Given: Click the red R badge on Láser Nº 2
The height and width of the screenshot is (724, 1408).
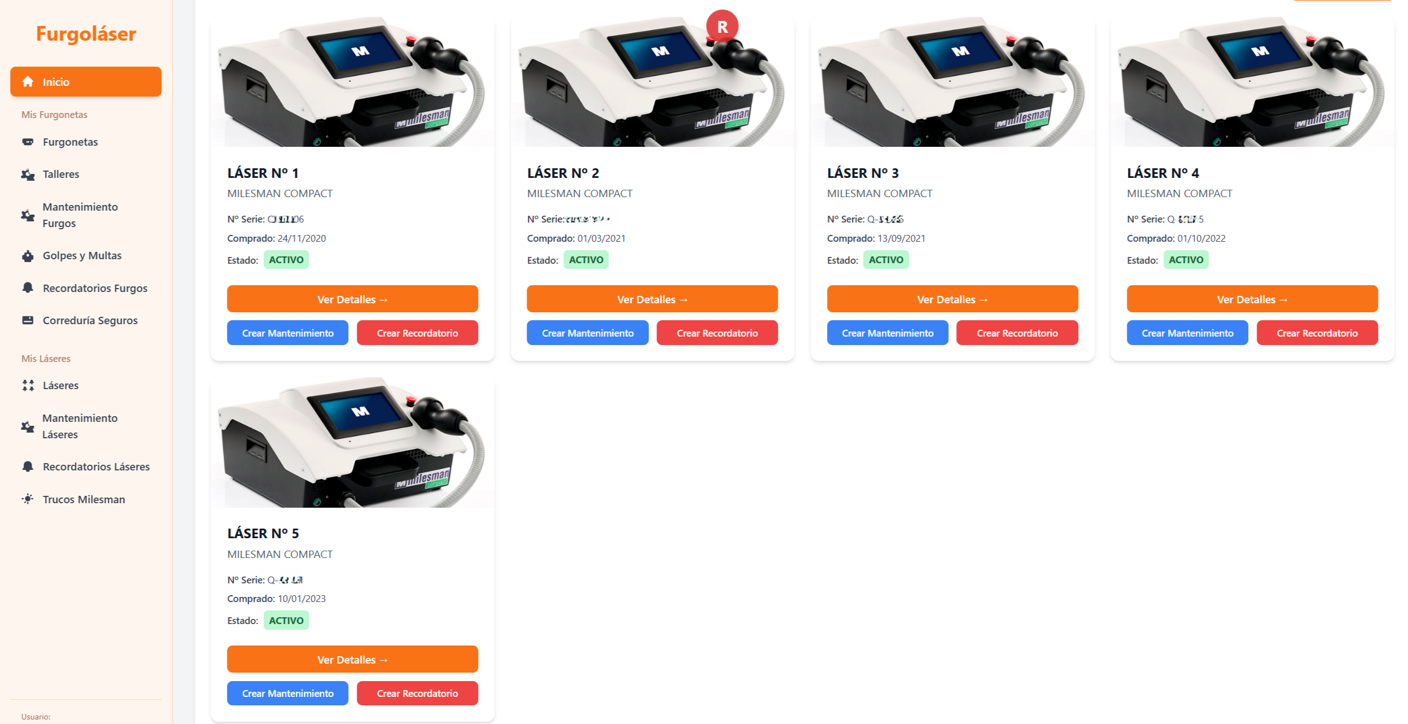Looking at the screenshot, I should pyautogui.click(x=722, y=27).
